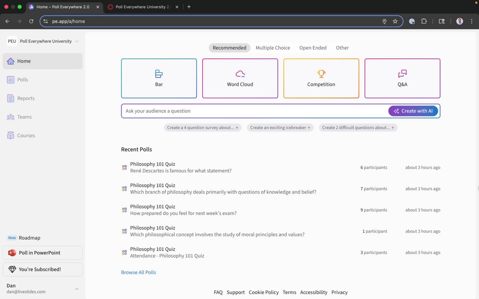Open 'Attendance - Philosophy 101 Quiz' poll

(x=167, y=256)
